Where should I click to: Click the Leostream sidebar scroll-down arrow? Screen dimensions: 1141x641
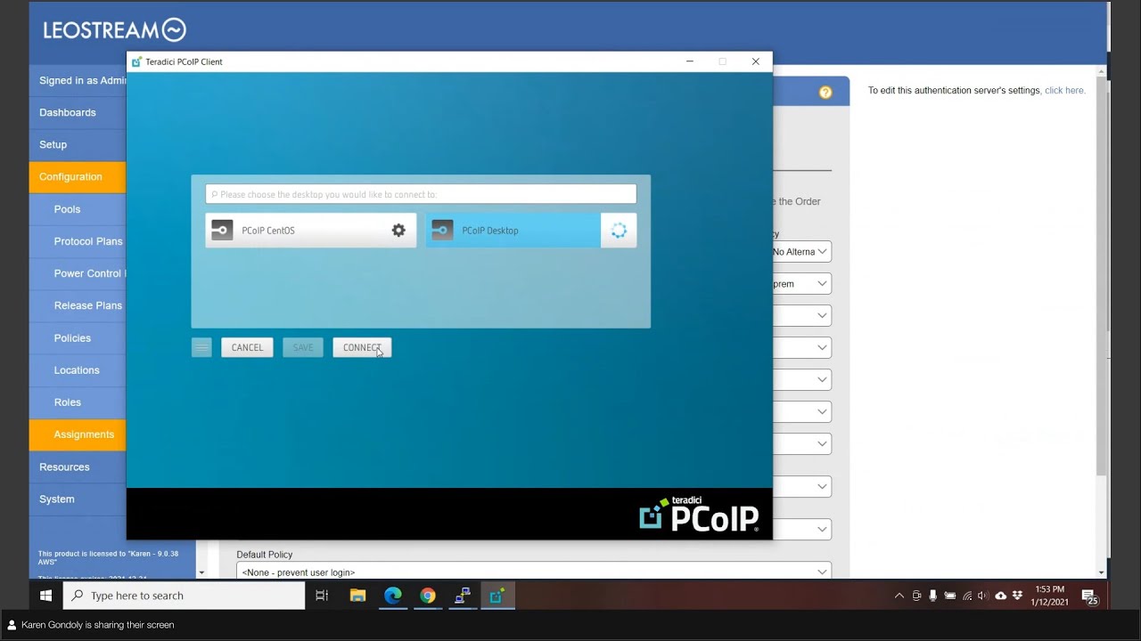pyautogui.click(x=201, y=572)
